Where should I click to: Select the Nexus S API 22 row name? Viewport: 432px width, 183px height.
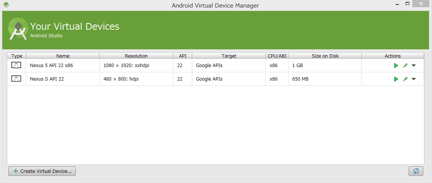(x=47, y=79)
